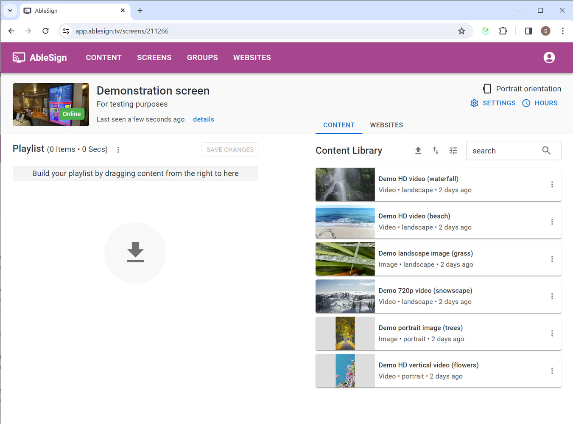Open Playlist three-dot options menu
Image resolution: width=573 pixels, height=424 pixels.
[118, 150]
